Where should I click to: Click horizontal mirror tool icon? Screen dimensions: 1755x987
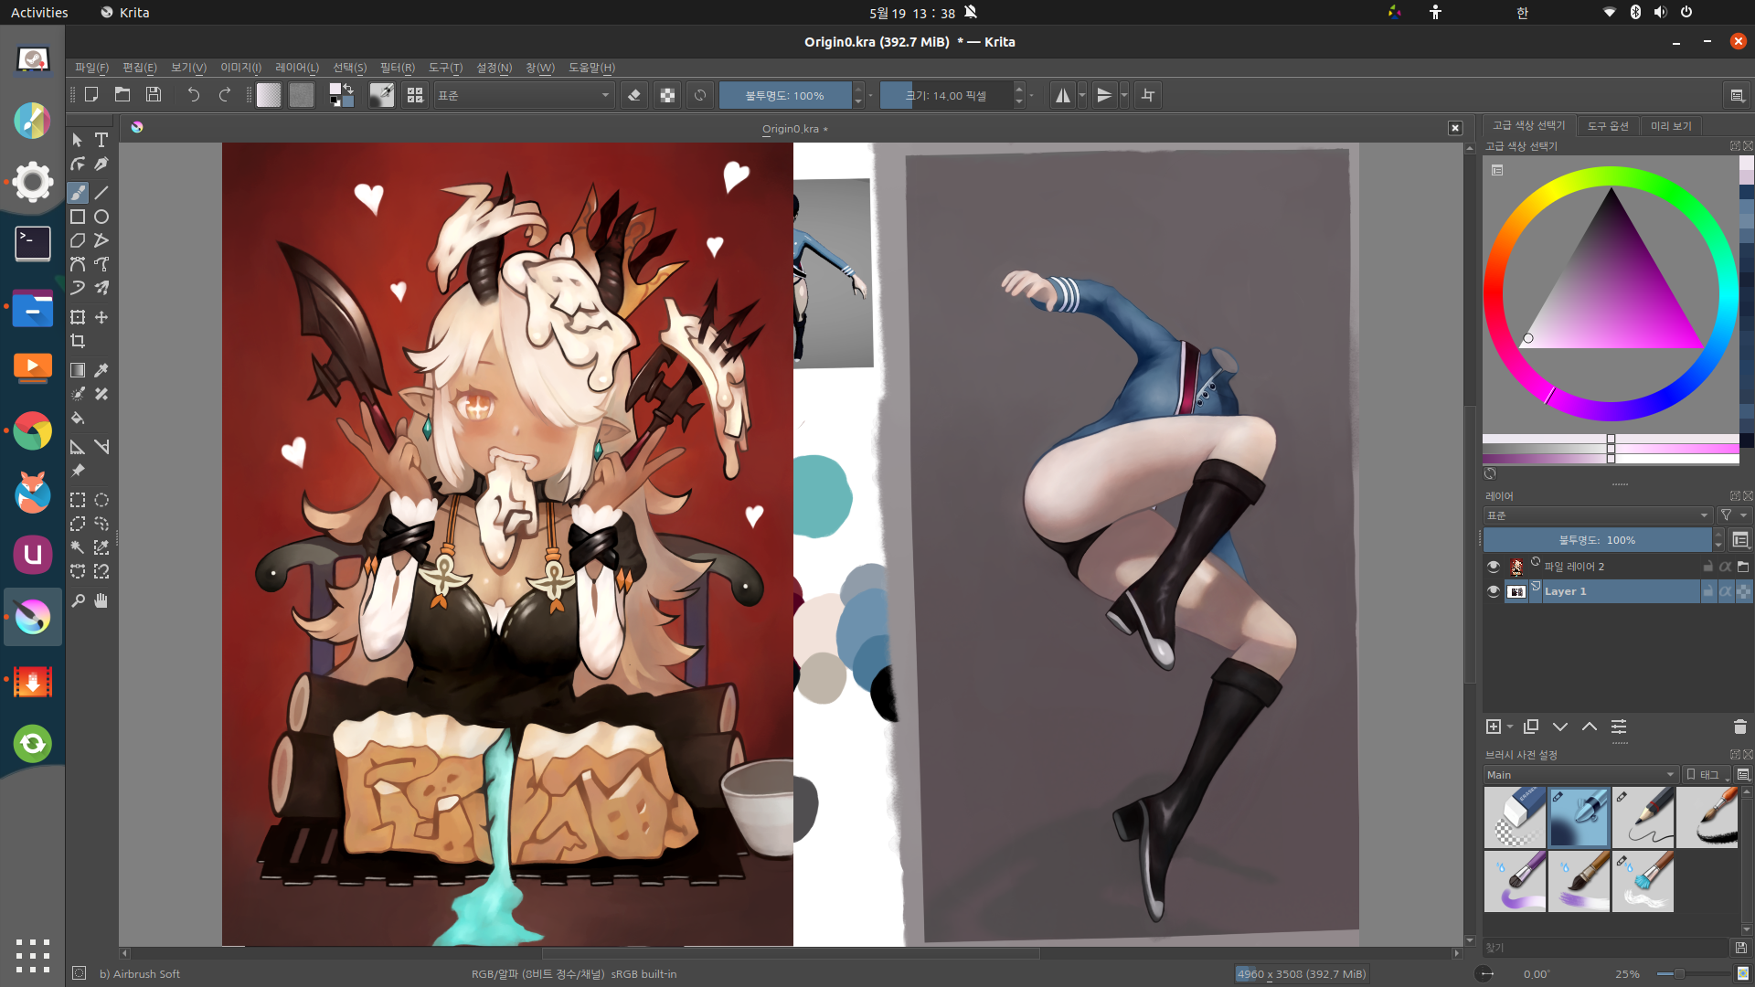[x=1062, y=95]
